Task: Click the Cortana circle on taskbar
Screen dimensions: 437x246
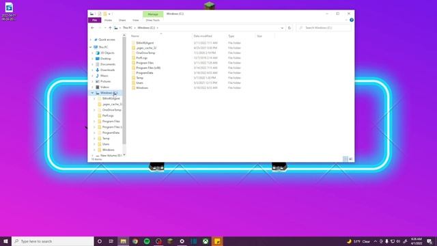Action: point(100,241)
